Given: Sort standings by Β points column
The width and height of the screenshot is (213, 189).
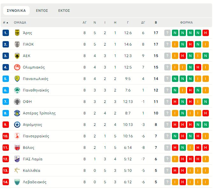Looking at the screenshot, I should click(x=156, y=23).
